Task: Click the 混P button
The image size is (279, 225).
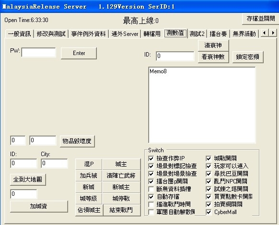Action: (89, 164)
